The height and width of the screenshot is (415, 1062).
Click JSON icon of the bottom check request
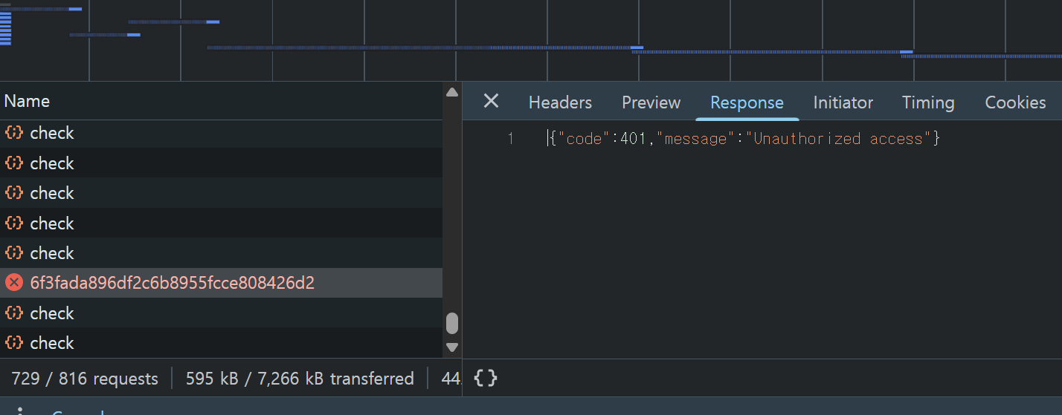pyautogui.click(x=14, y=343)
